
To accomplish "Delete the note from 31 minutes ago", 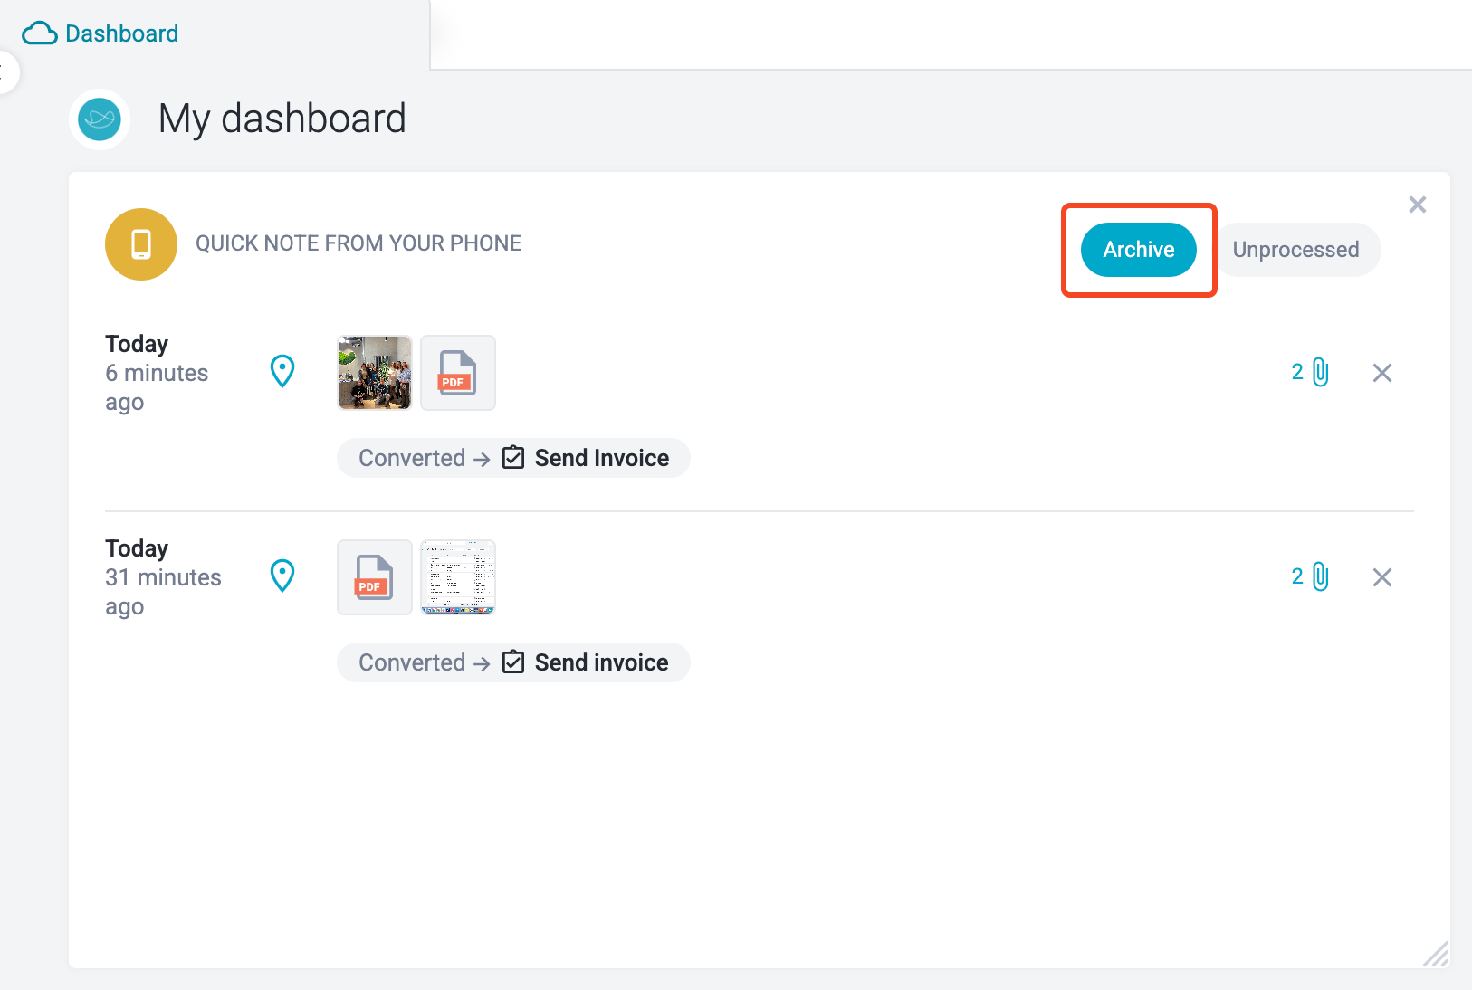I will (1381, 577).
